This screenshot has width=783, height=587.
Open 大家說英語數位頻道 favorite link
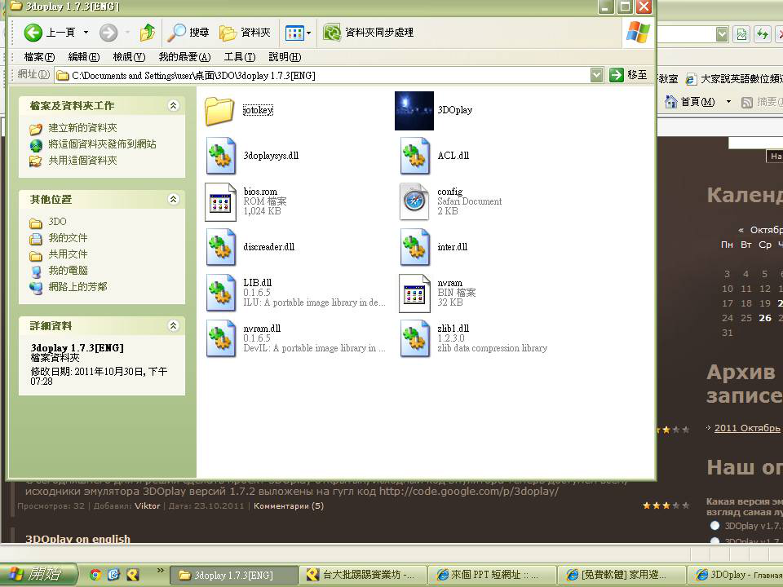tap(735, 79)
